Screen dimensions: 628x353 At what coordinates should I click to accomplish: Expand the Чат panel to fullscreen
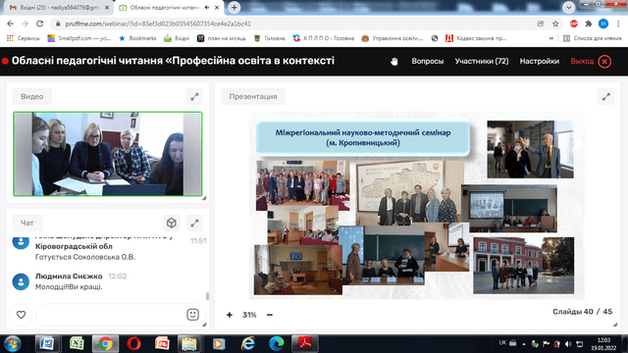point(194,223)
